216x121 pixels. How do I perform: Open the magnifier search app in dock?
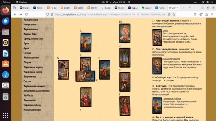[x=5, y=85]
